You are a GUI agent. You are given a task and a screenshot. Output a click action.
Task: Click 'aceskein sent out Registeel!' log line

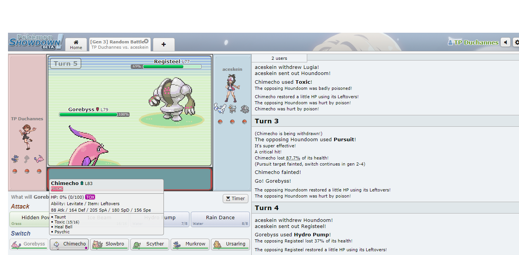point(290,226)
